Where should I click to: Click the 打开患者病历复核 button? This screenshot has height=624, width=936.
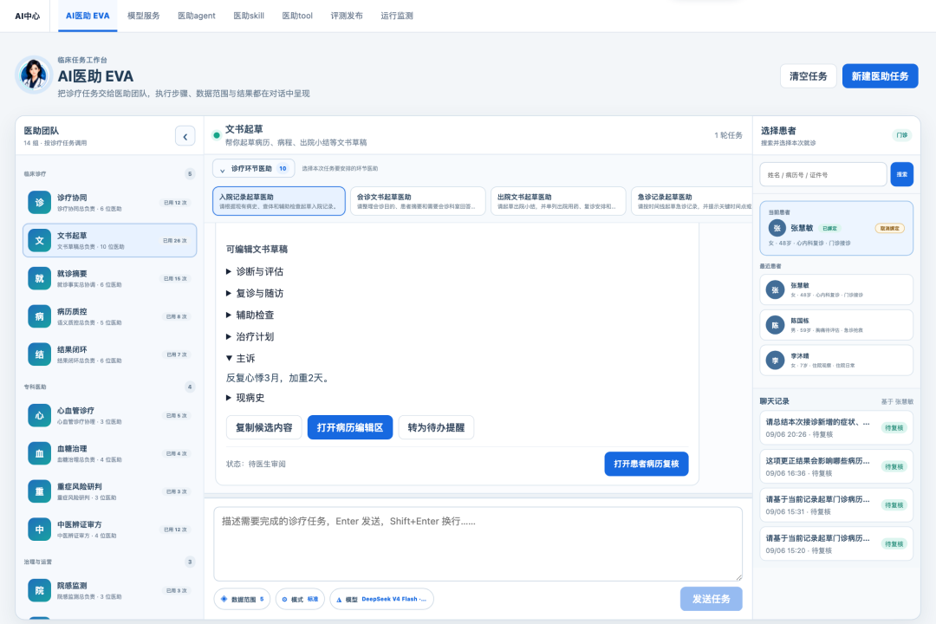(x=647, y=464)
